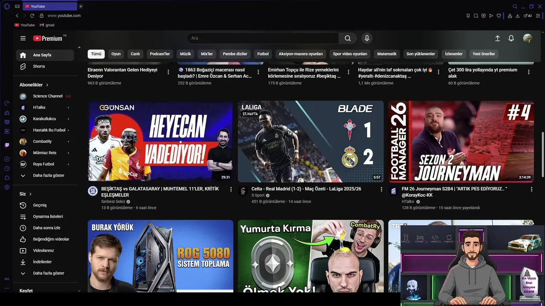545x306 pixels.
Task: Select the 'Tümü' filter chip
Action: point(96,54)
